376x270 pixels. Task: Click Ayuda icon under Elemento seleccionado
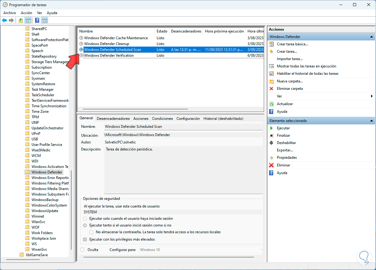tap(271, 173)
